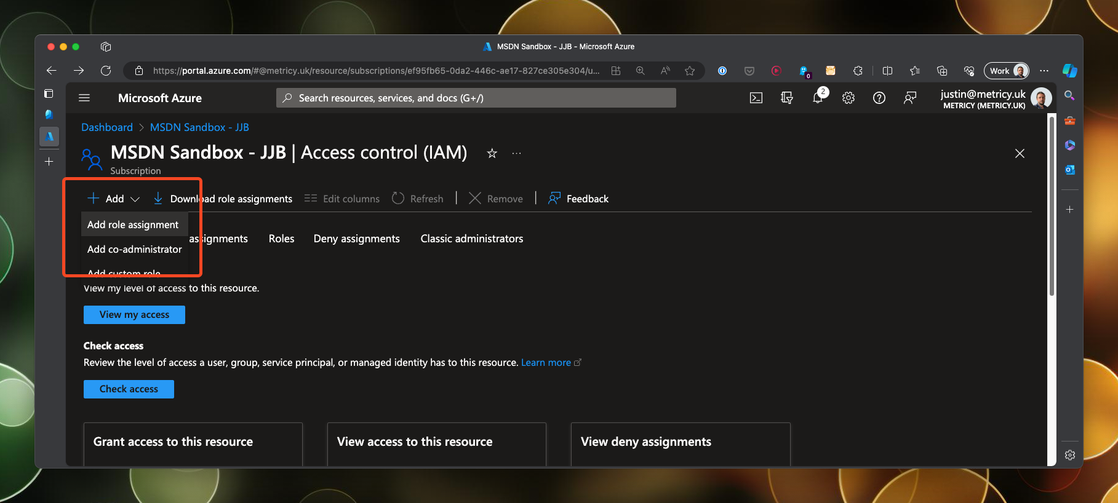Viewport: 1118px width, 503px height.
Task: Open Azure Cloud Shell icon
Action: 756,98
